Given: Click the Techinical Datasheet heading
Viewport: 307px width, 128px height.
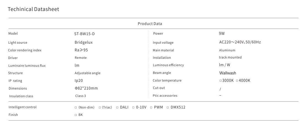Looking at the screenshot, I should pyautogui.click(x=33, y=9).
